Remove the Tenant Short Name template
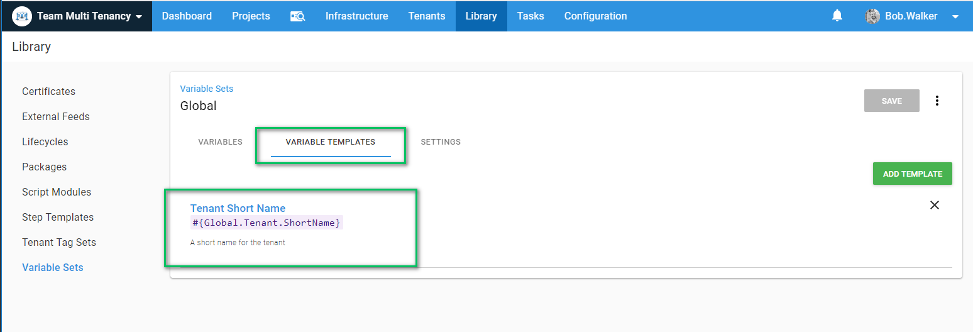973x332 pixels. point(934,205)
